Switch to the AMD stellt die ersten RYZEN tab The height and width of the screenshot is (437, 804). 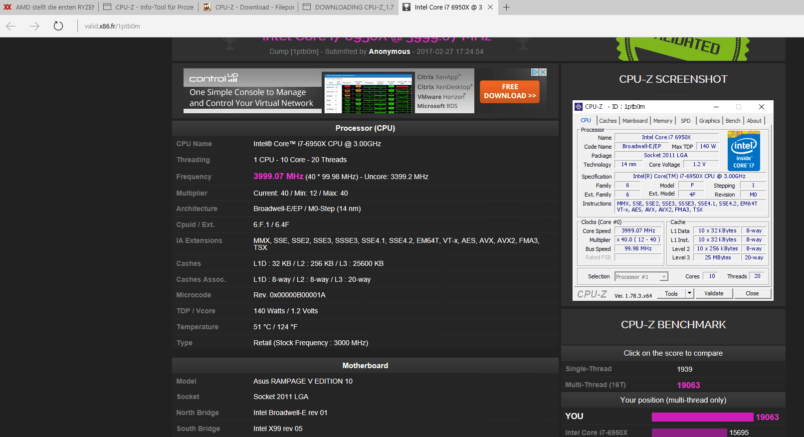49,7
